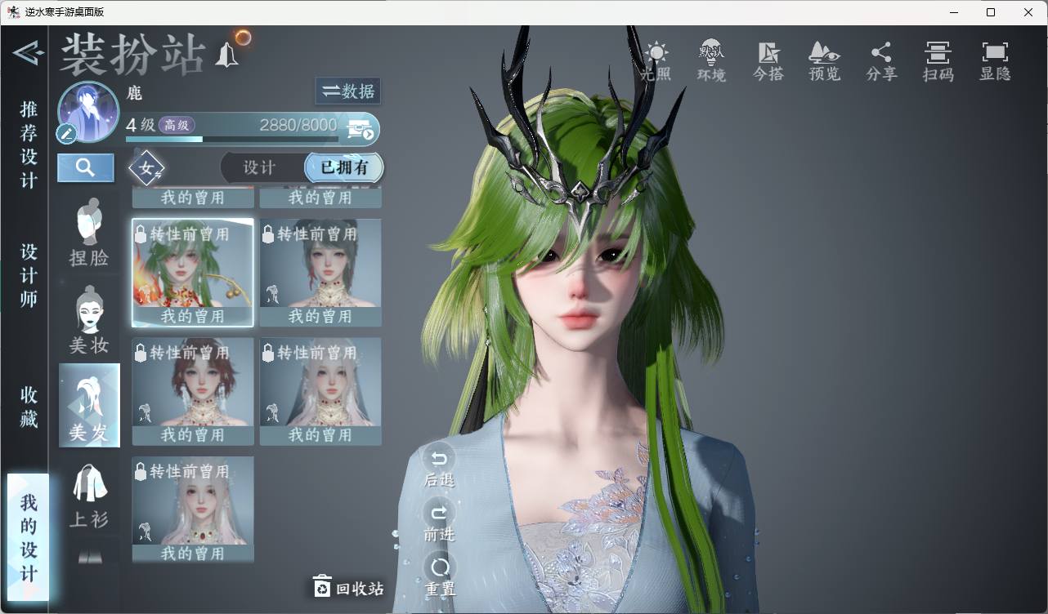Open the search magnifier button
This screenshot has width=1048, height=614.
86,167
